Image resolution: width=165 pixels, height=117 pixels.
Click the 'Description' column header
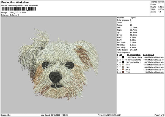coord(135,55)
